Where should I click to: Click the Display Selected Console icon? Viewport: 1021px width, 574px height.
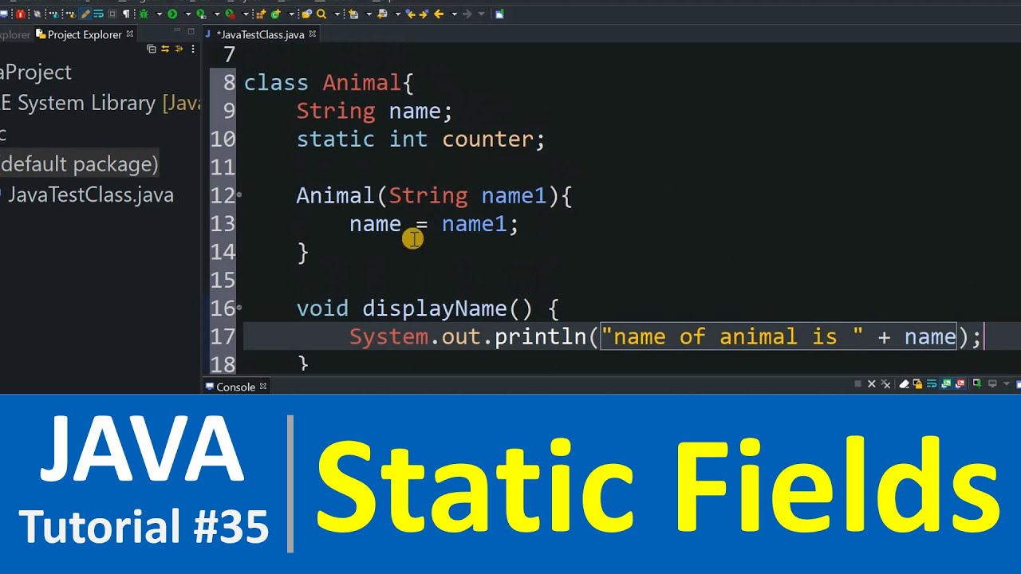pyautogui.click(x=992, y=384)
